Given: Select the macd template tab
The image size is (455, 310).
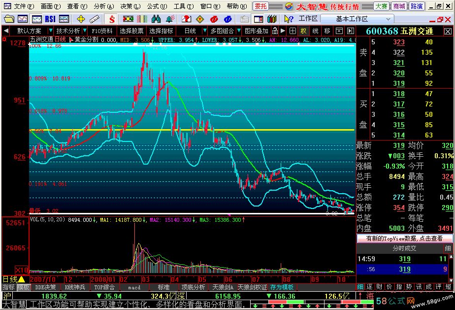Looking at the screenshot, I should coord(134,287).
